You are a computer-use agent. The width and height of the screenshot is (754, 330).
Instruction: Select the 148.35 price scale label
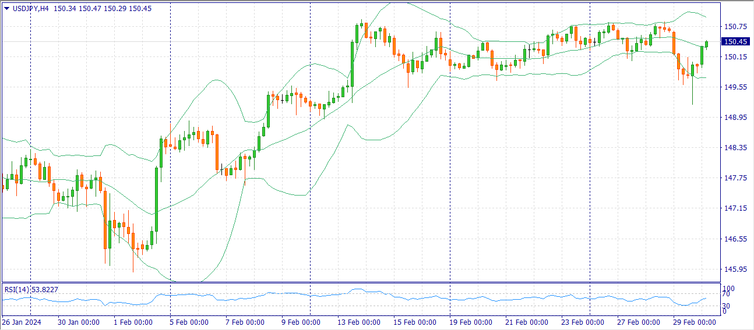click(x=735, y=148)
